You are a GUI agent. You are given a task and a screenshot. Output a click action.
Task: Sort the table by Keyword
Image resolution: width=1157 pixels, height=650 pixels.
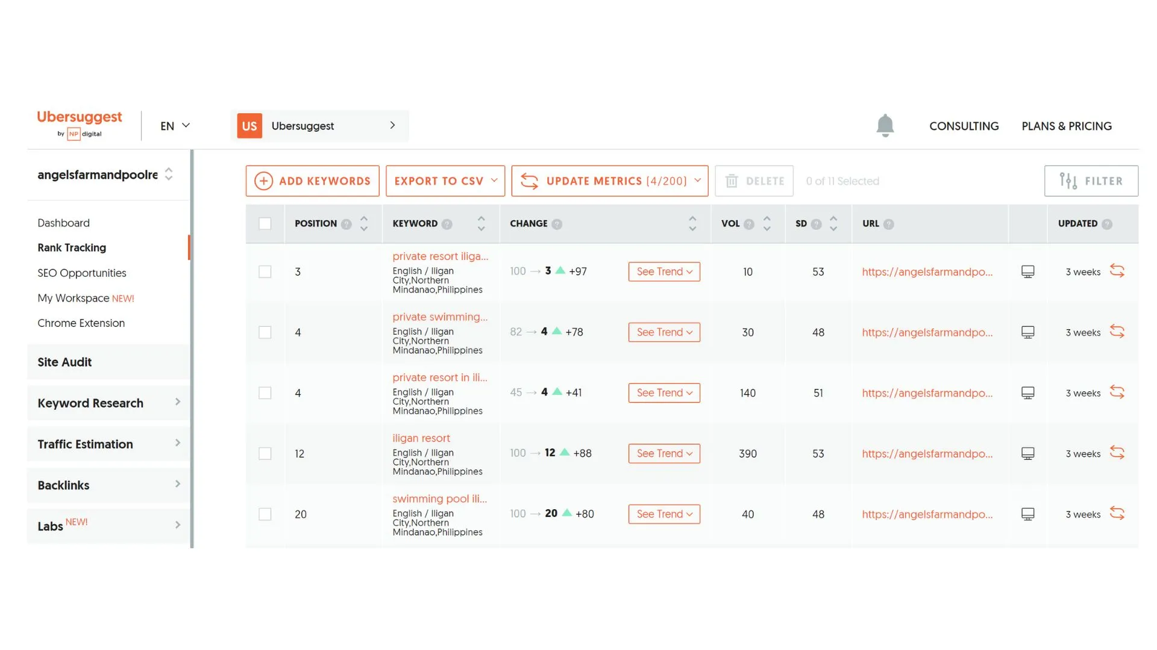tap(481, 223)
